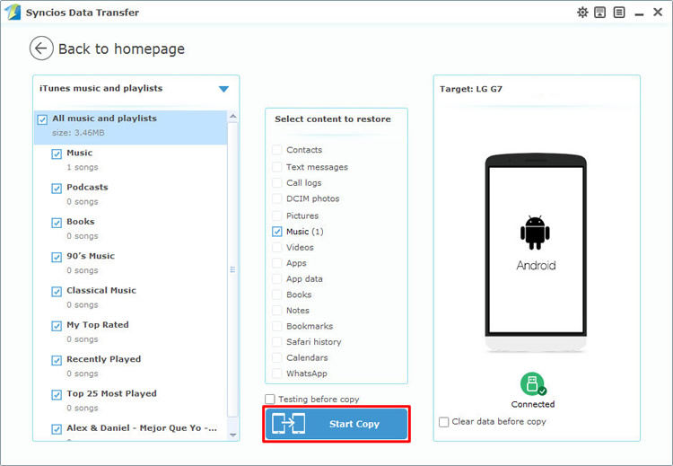
Task: Click the Notes content checkbox
Action: coord(277,311)
